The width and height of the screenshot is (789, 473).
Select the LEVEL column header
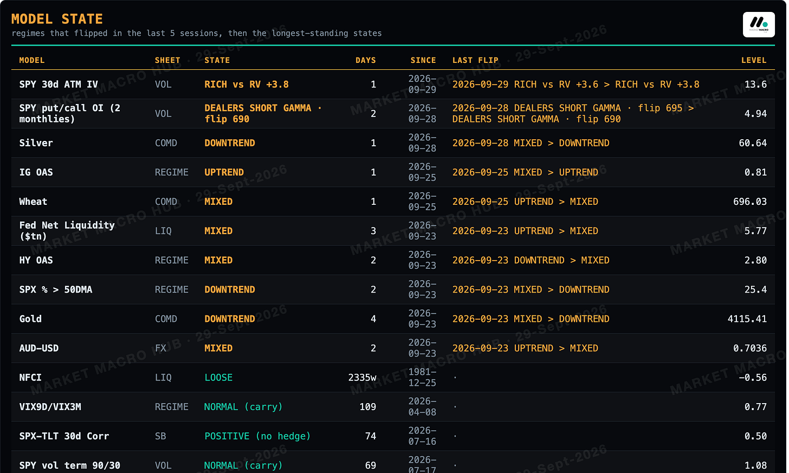(x=754, y=60)
